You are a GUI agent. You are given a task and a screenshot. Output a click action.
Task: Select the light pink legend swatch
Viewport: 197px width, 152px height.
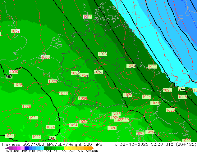(x=22, y=148)
